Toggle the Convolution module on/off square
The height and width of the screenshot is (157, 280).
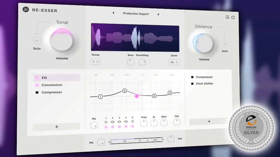(x=37, y=85)
